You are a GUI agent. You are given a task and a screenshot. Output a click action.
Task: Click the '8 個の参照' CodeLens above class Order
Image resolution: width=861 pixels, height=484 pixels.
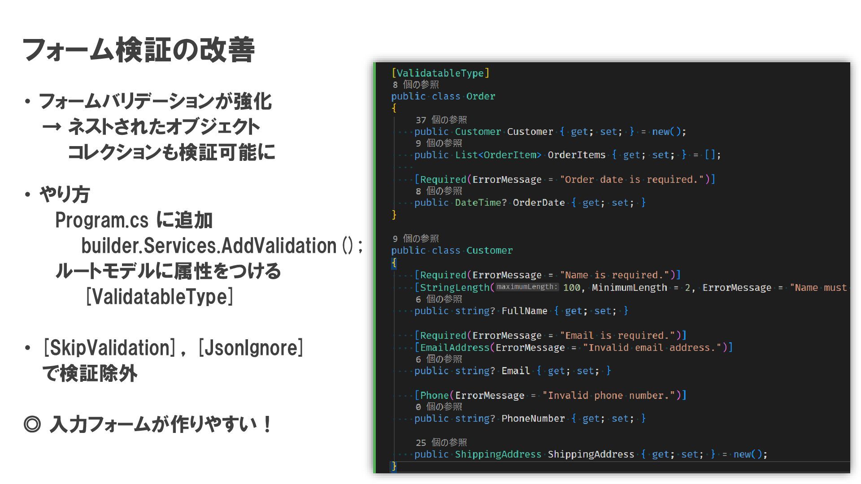pos(415,85)
